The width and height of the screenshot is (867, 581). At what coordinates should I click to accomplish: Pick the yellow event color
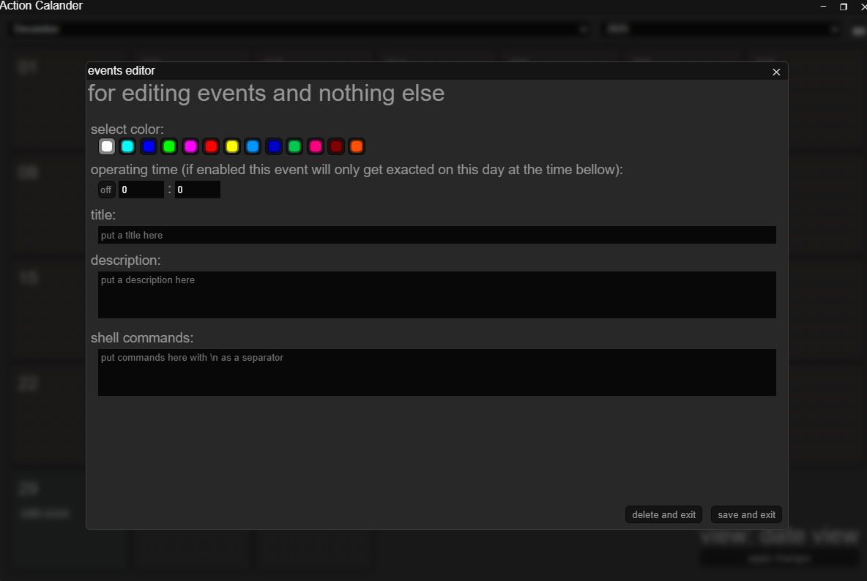(x=232, y=146)
